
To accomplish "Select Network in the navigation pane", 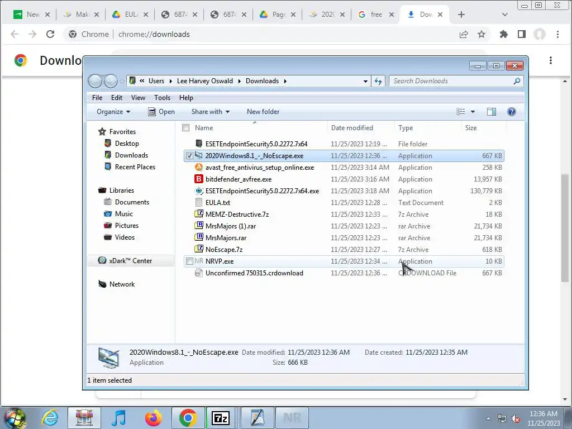I will 122,284.
